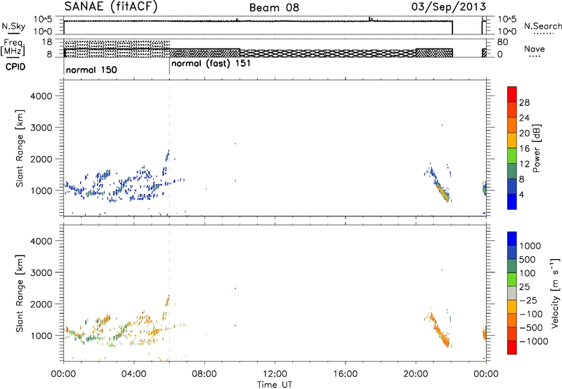Click the velocity panel 'Slant Range [km]' label

[x=20, y=294]
